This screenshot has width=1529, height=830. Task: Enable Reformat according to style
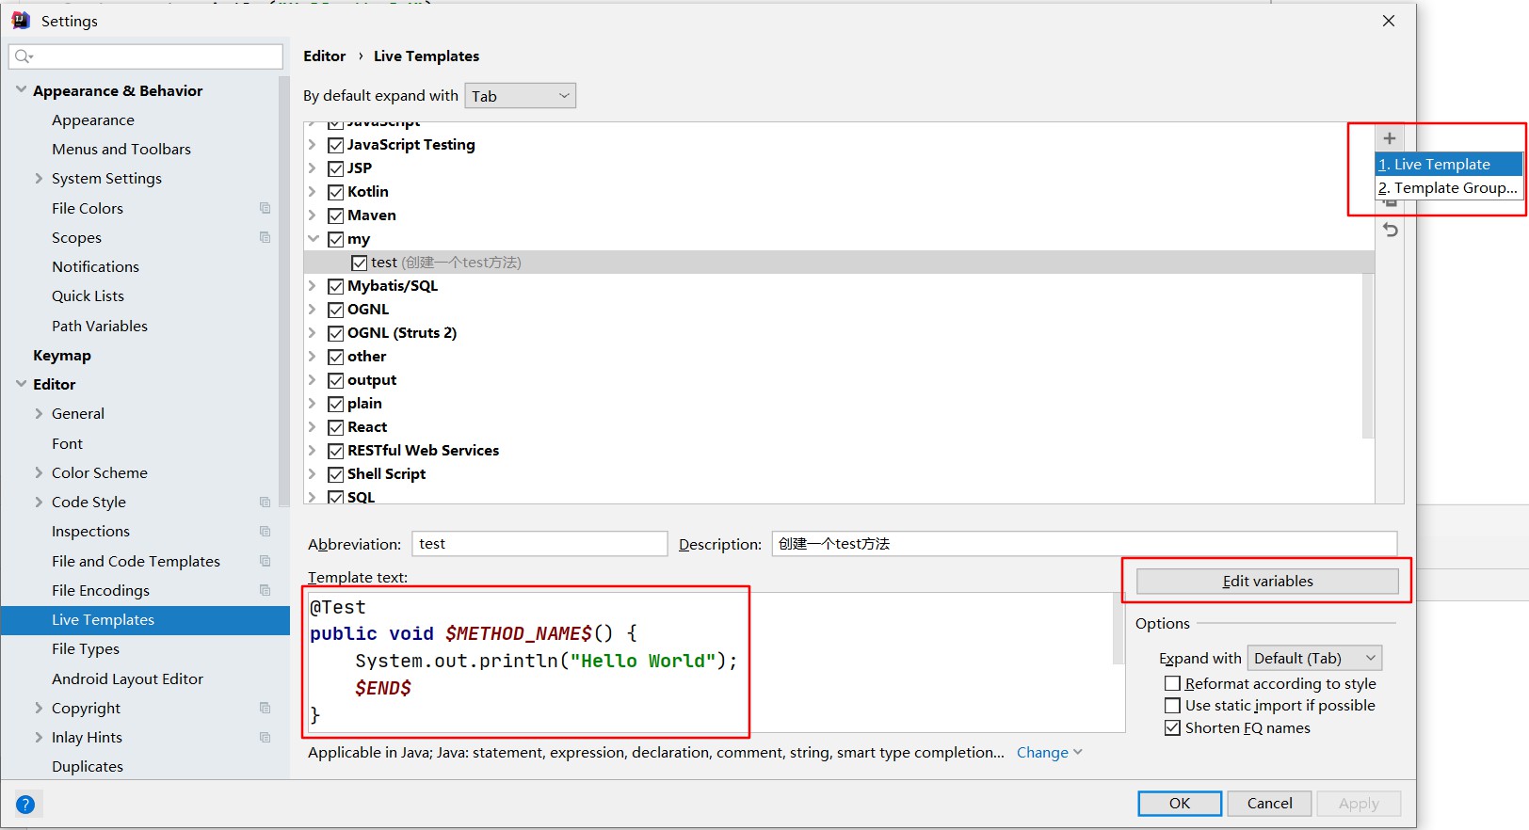coord(1172,684)
